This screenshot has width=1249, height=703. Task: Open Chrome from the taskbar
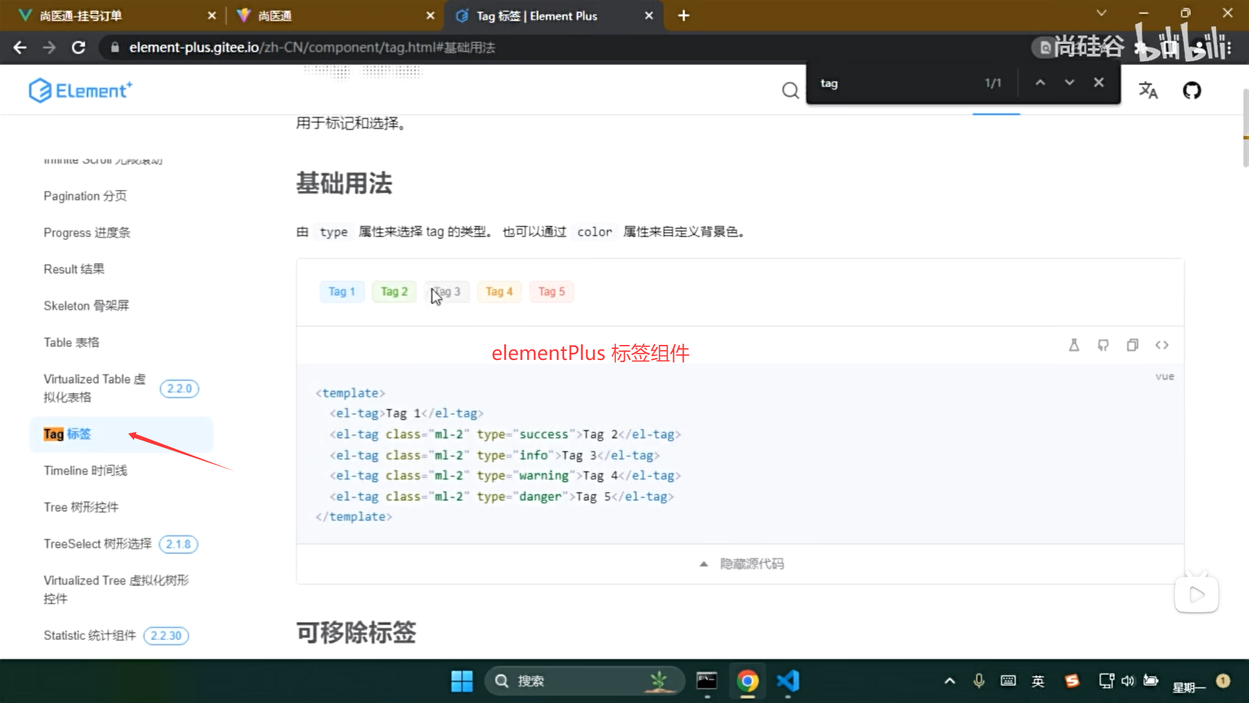[x=747, y=681]
